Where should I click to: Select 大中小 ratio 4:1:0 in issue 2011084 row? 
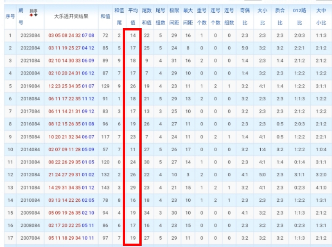point(321,188)
